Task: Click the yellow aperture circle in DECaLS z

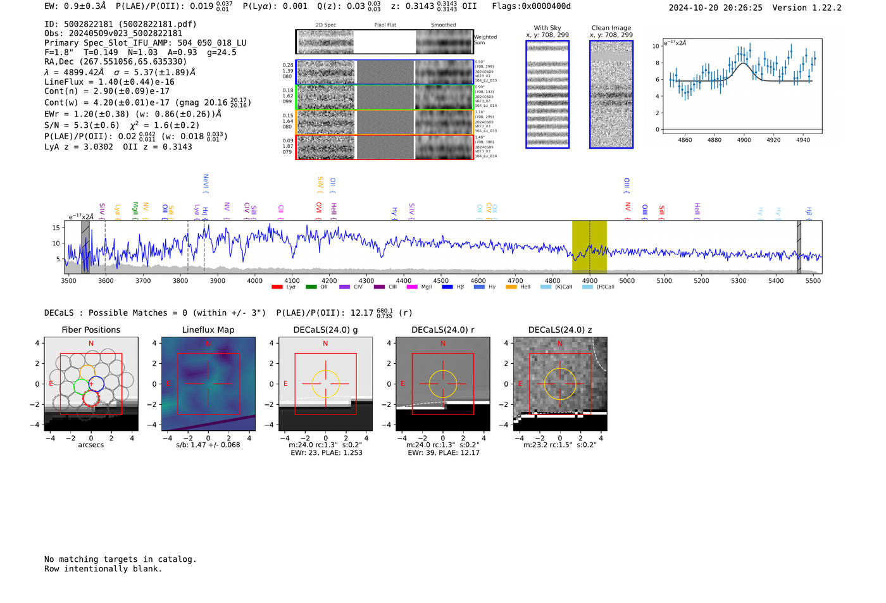Action: pos(560,383)
